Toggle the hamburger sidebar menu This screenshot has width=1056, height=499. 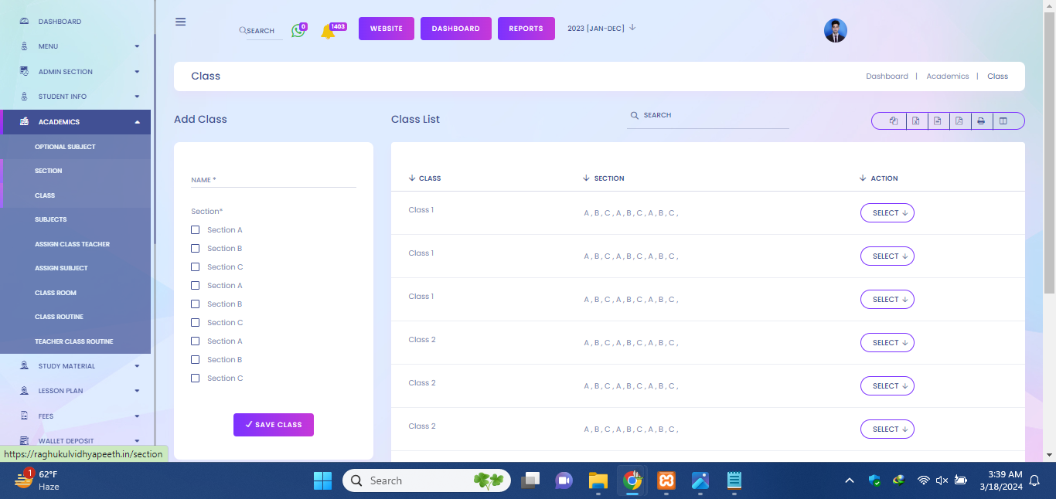tap(181, 22)
